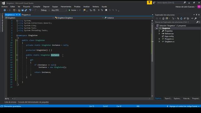201x113 pixels.
Task: Click the notifications flag icon
Action: pyautogui.click(x=149, y=3)
